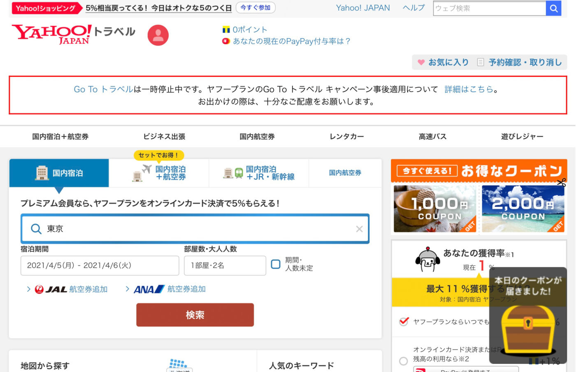
Task: Click the セットでお得！ yellow badge
Action: (x=159, y=155)
